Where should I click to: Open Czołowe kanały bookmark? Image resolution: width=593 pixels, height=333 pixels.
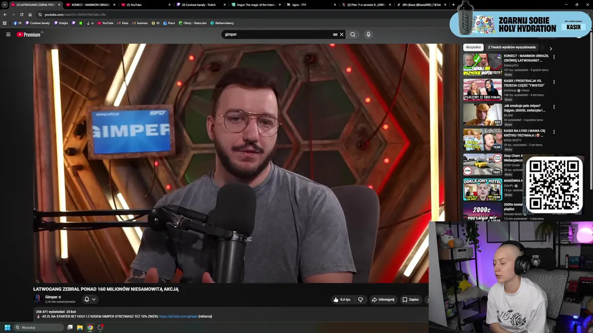click(38, 23)
